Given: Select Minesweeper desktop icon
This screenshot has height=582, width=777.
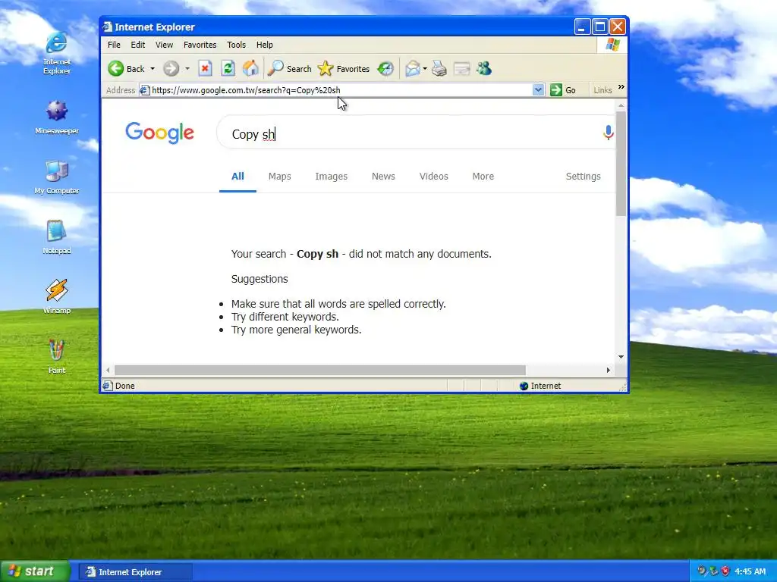Looking at the screenshot, I should point(56,117).
